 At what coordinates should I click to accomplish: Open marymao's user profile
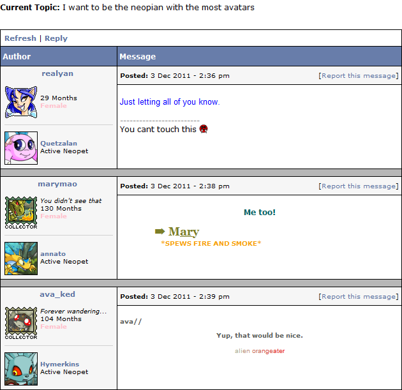(57, 184)
